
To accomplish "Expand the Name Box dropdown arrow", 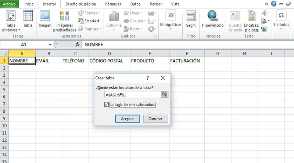I will (x=50, y=44).
